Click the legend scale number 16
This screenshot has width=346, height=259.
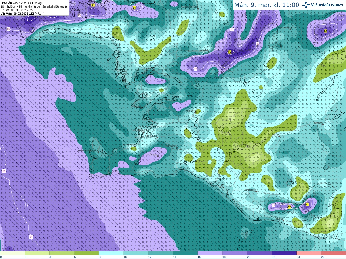pyautogui.click(x=199, y=257)
